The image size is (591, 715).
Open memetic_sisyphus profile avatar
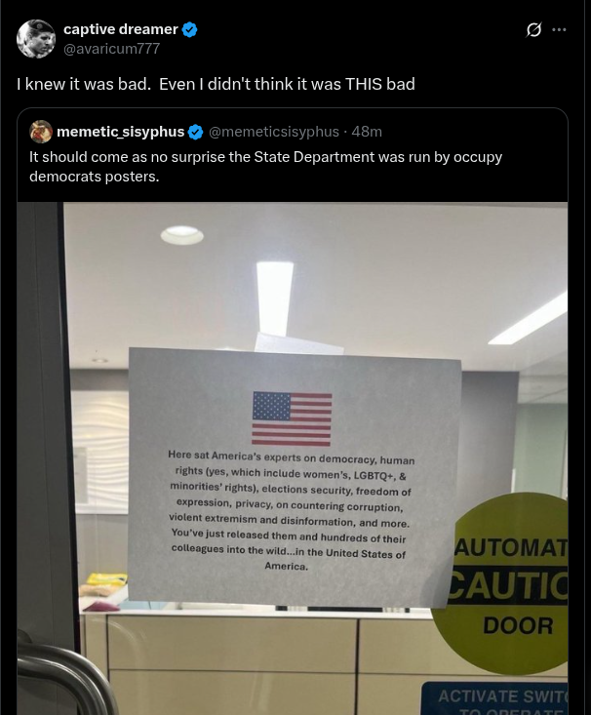41,132
